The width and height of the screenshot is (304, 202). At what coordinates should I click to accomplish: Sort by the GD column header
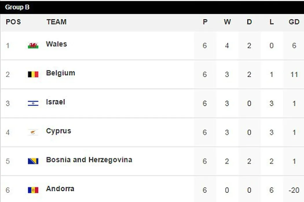pos(294,22)
